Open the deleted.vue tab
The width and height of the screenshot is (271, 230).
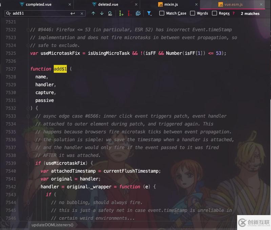click(108, 5)
